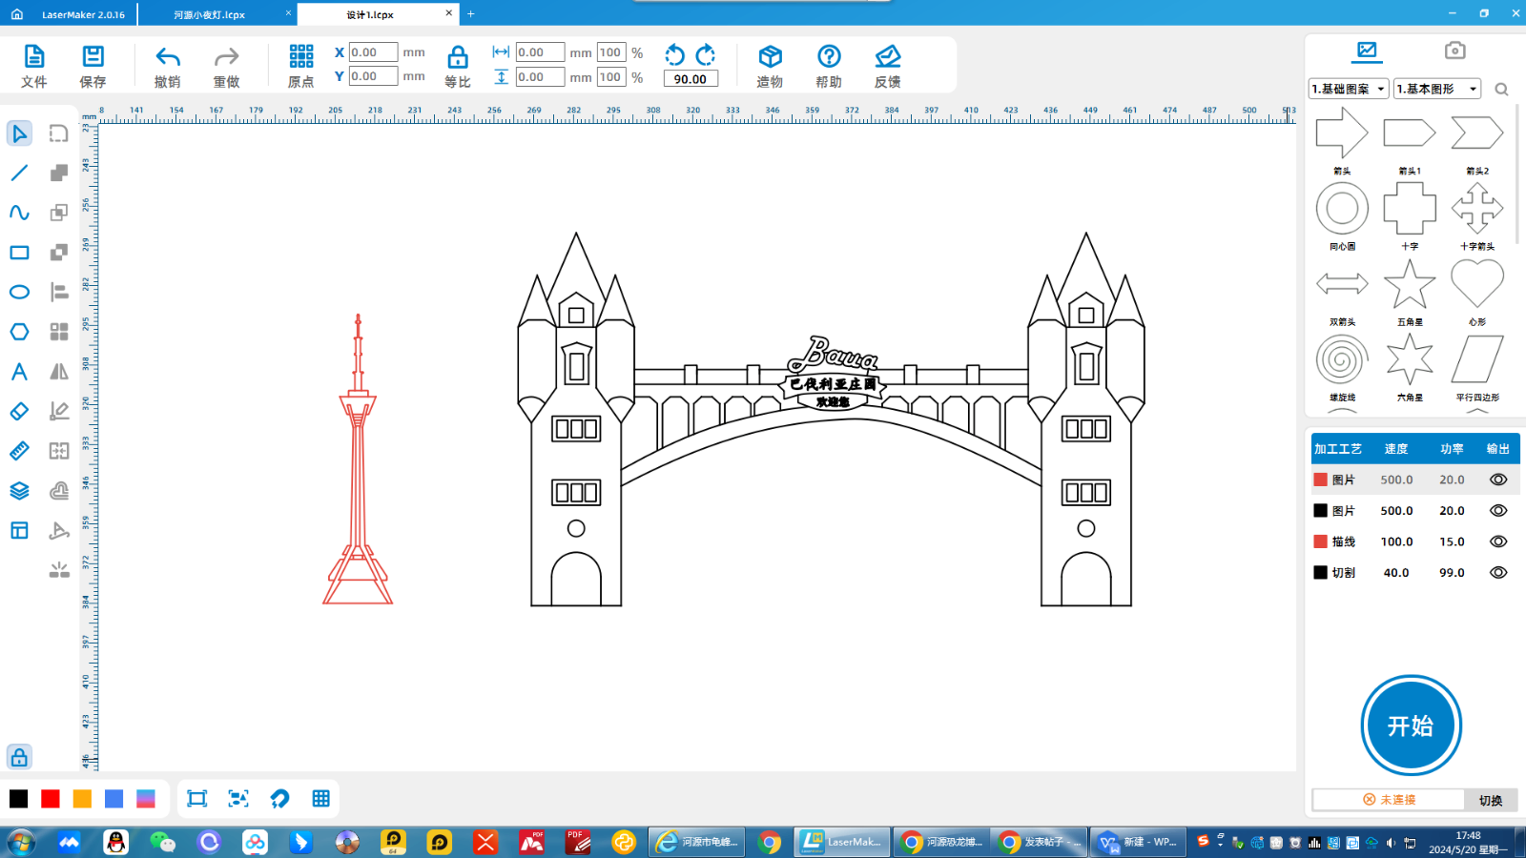
Task: Pick the orange color swatch
Action: 82,799
